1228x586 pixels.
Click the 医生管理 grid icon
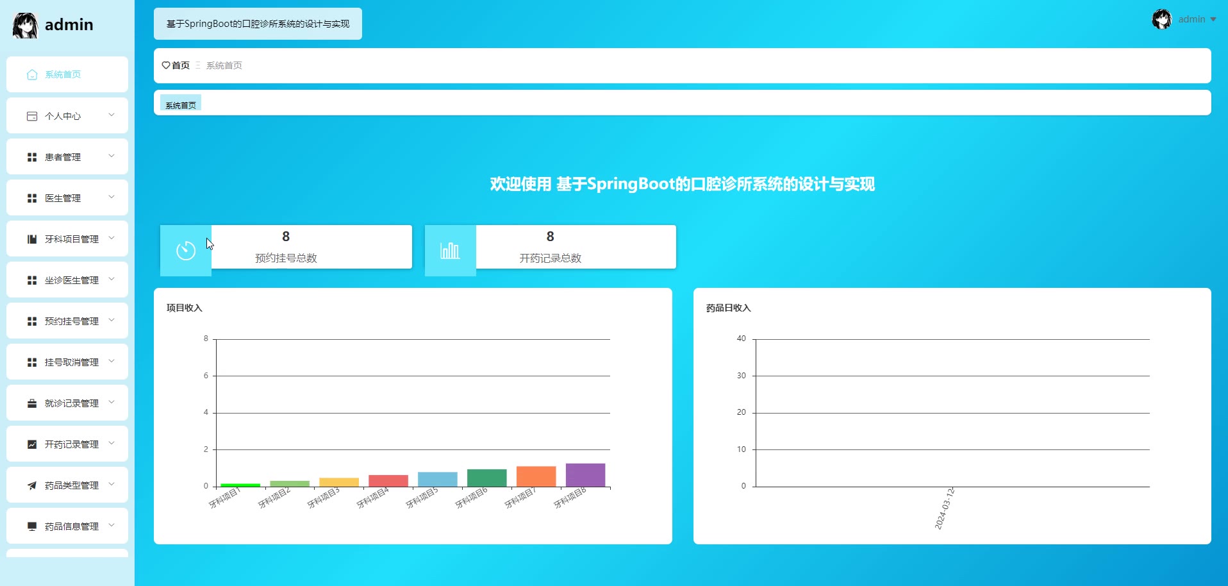(x=32, y=198)
